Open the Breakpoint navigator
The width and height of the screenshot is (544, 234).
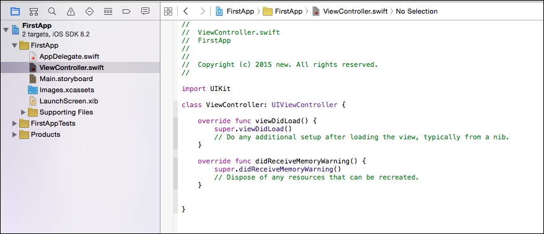(126, 11)
